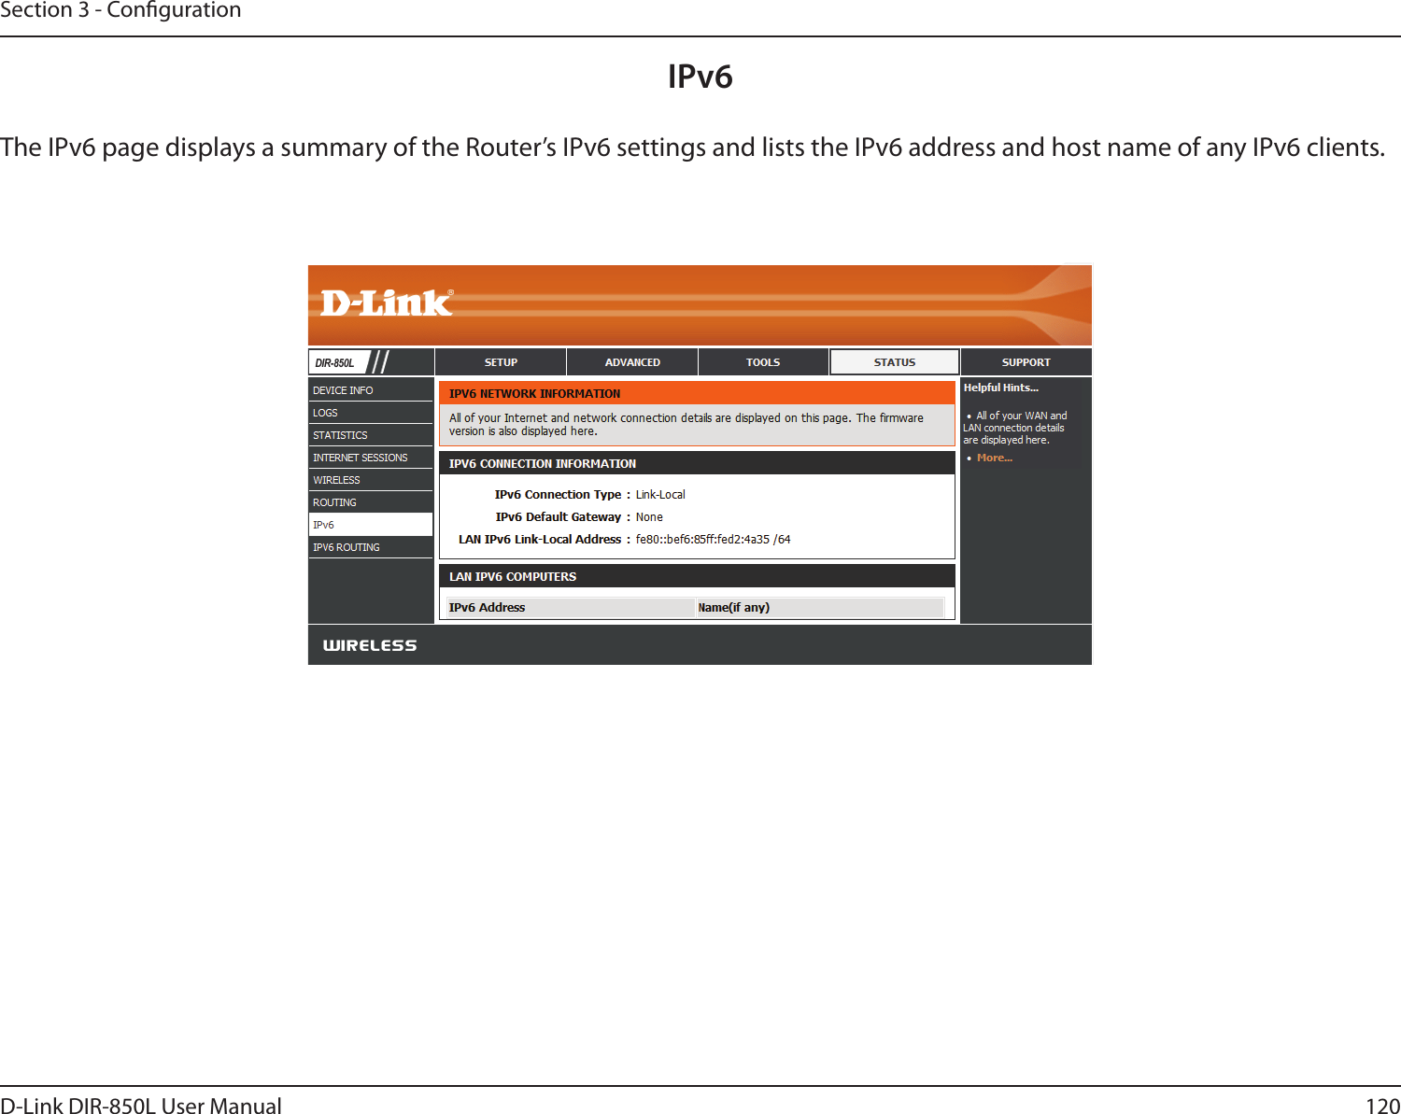This screenshot has width=1401, height=1114.
Task: Open INTERNET SESSIONS in the sidebar
Action: click(x=371, y=458)
